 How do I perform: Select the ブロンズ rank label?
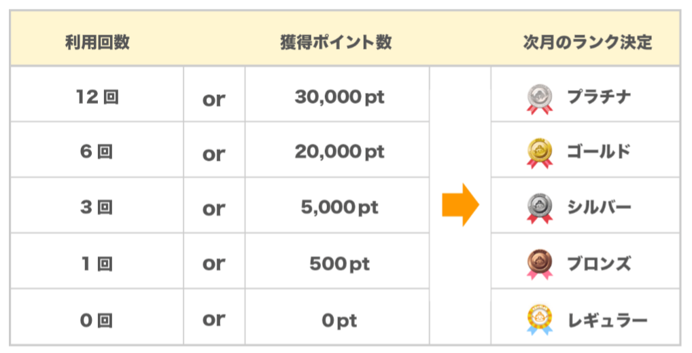pos(598,263)
